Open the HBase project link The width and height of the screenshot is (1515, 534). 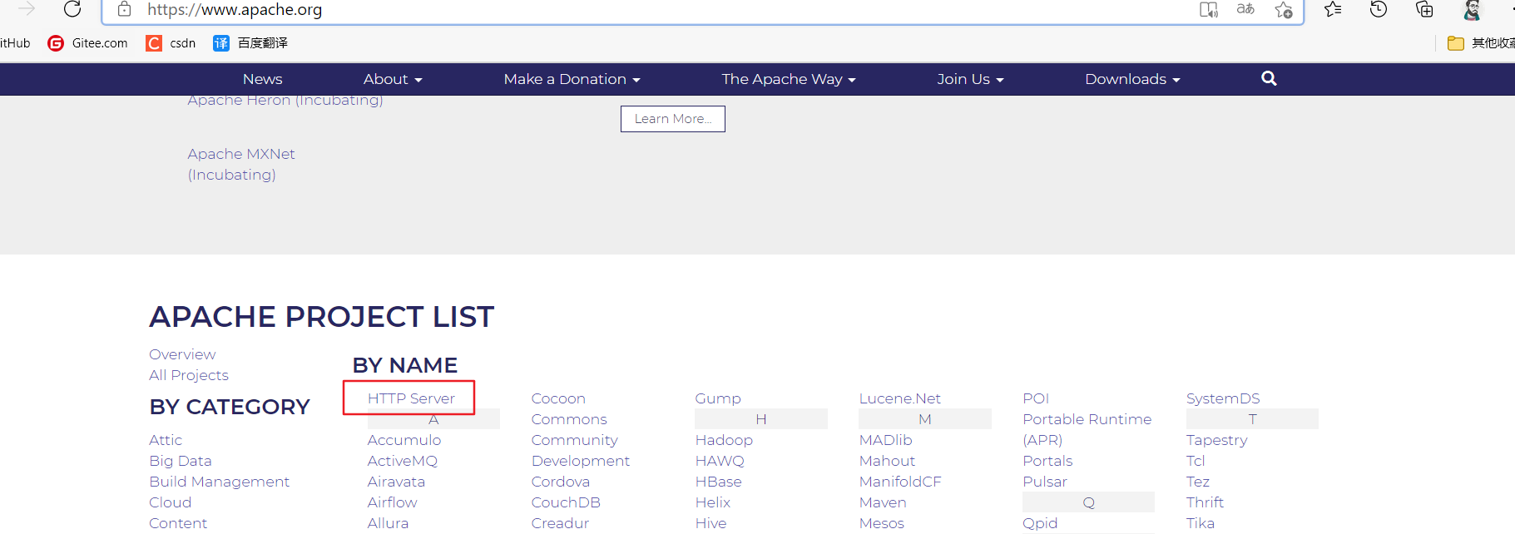719,482
